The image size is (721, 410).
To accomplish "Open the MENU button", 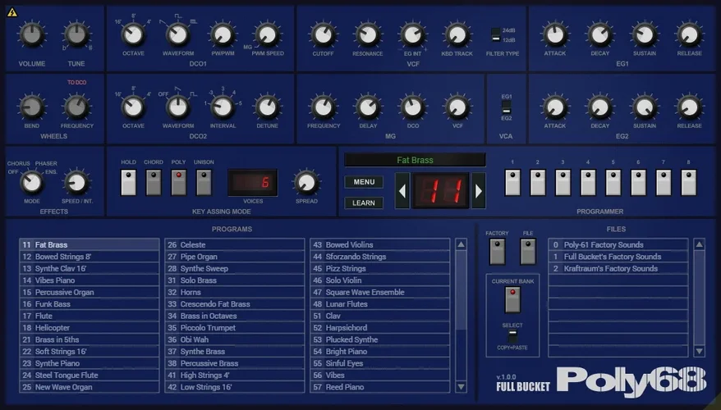I will [364, 182].
